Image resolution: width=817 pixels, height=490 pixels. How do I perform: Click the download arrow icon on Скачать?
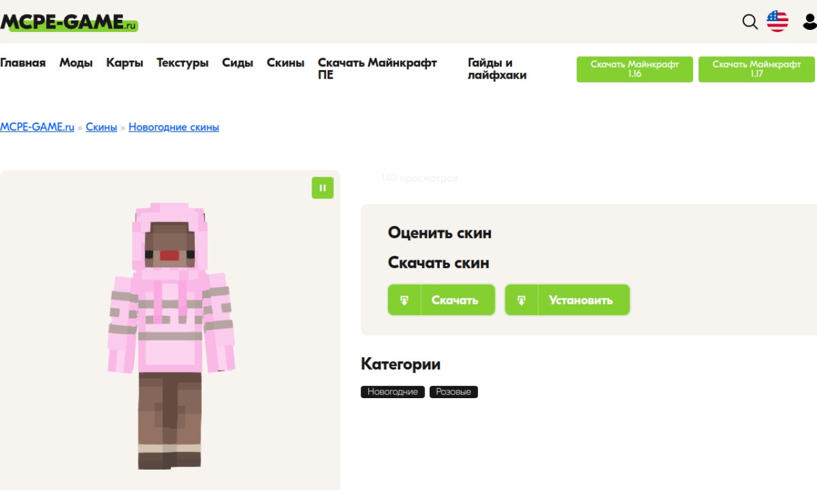[x=404, y=300]
